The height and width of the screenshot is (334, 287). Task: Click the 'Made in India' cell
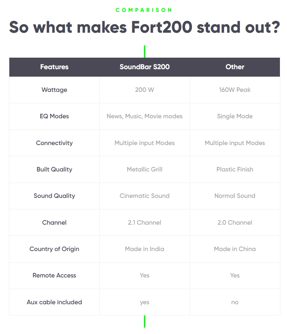[145, 249]
